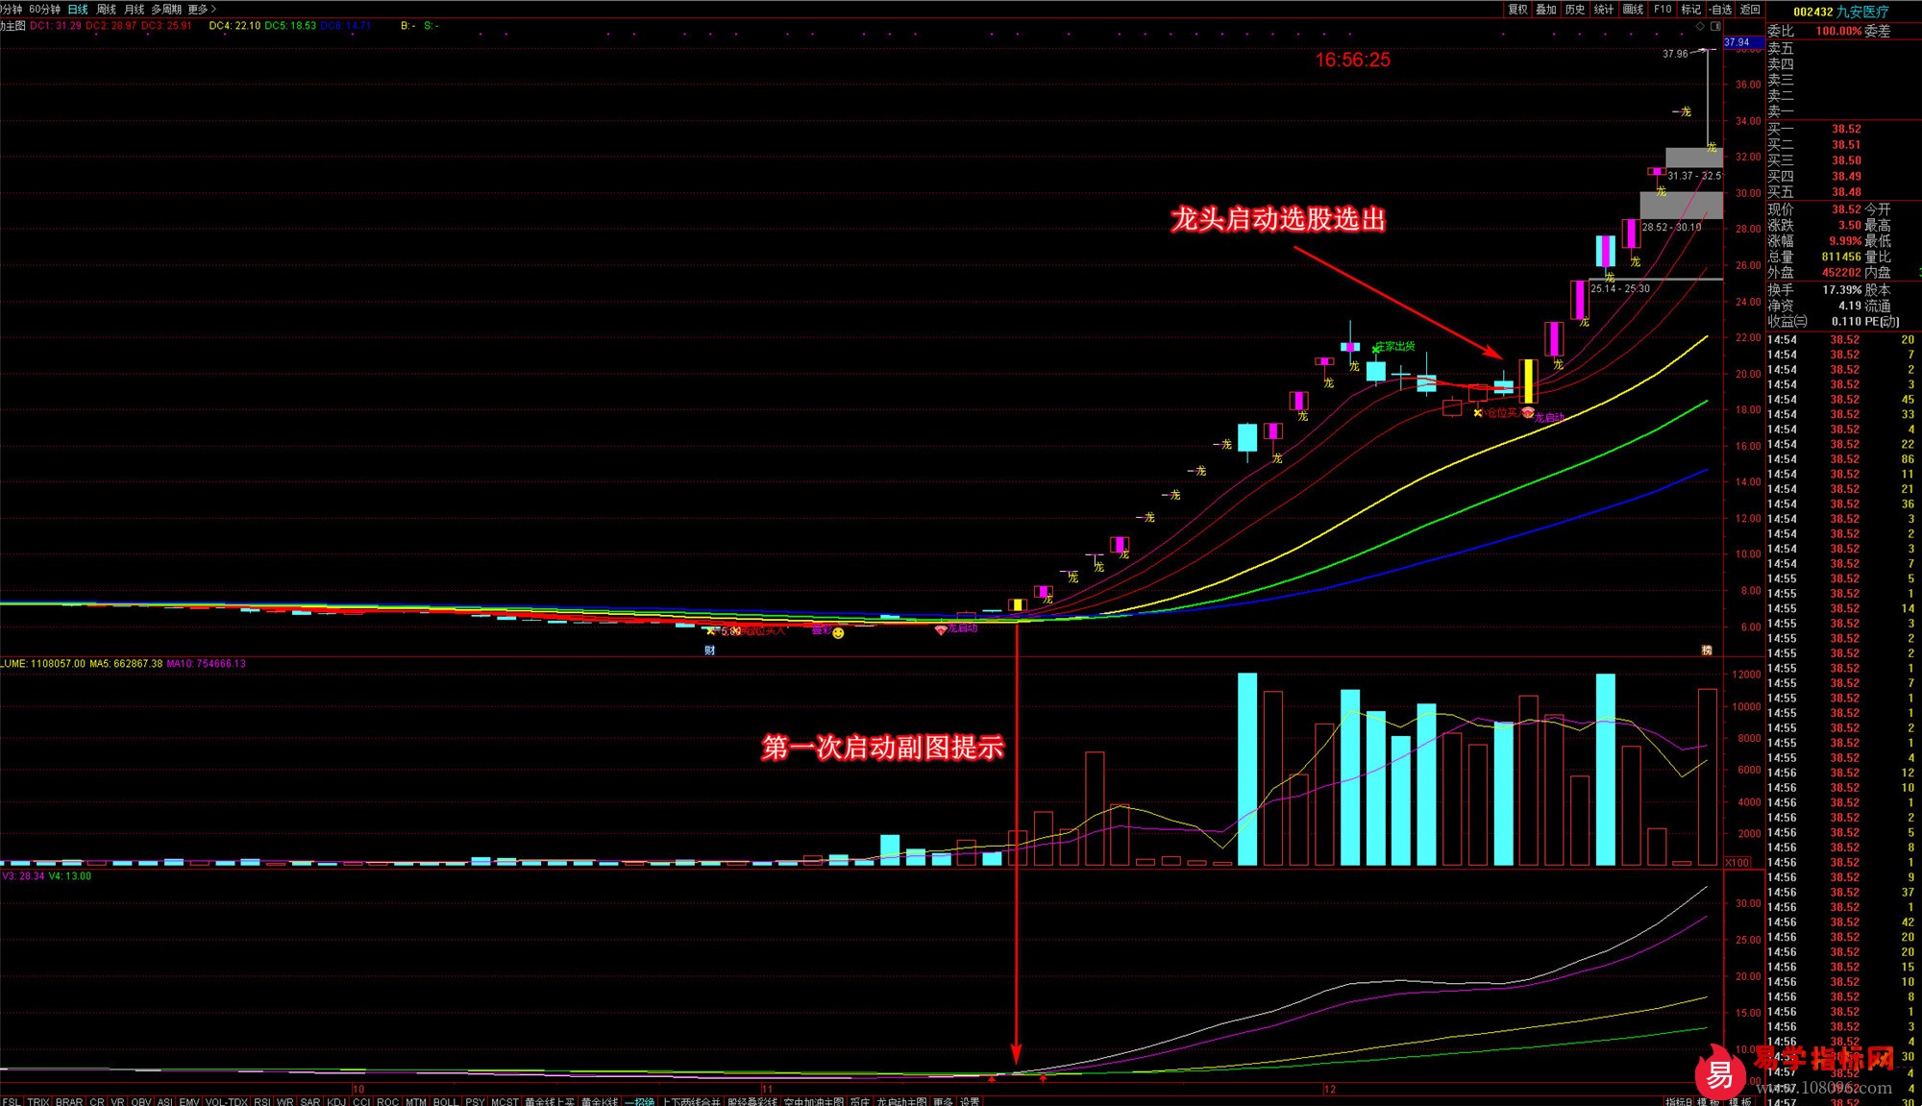Select the MCST indicator tab
Screen dimensions: 1922x1106
tap(505, 1101)
